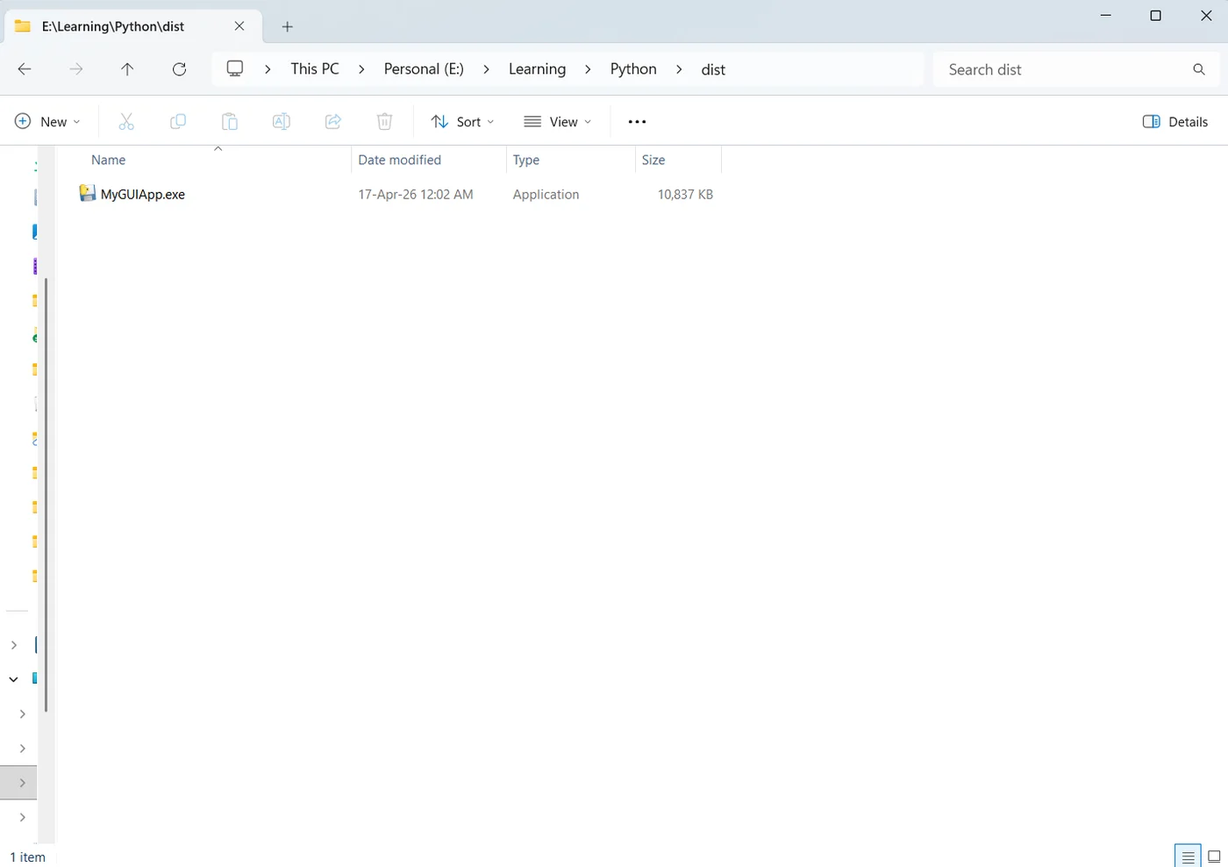
Task: Select the MyGUIApp.exe file name
Action: pos(143,195)
